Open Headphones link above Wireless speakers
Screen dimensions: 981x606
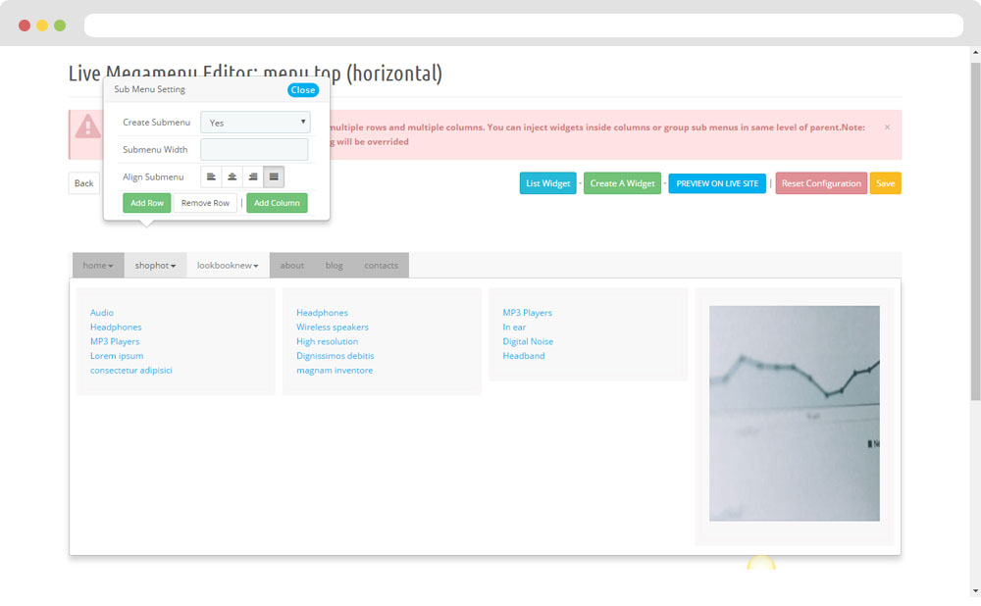click(x=322, y=313)
